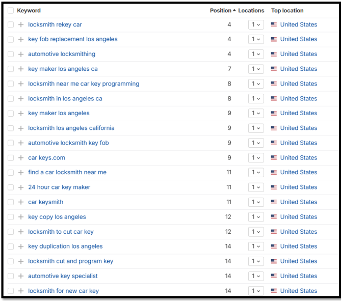The width and height of the screenshot is (341, 301).
Task: Click United States link for 'automotive locksmith key fob'
Action: [298, 143]
